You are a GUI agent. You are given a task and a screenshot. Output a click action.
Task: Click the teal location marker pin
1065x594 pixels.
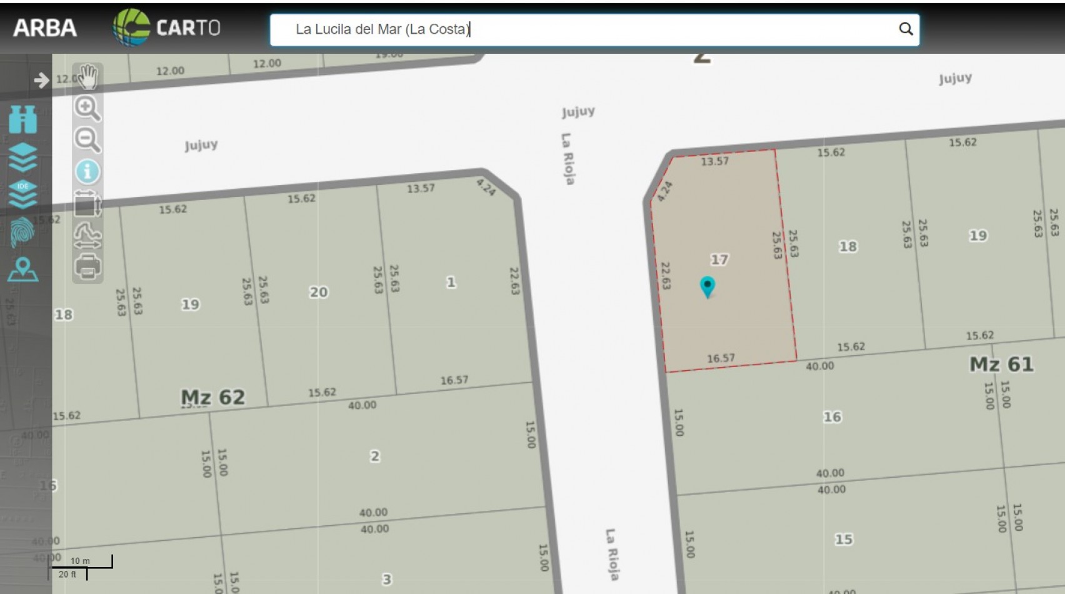[707, 287]
